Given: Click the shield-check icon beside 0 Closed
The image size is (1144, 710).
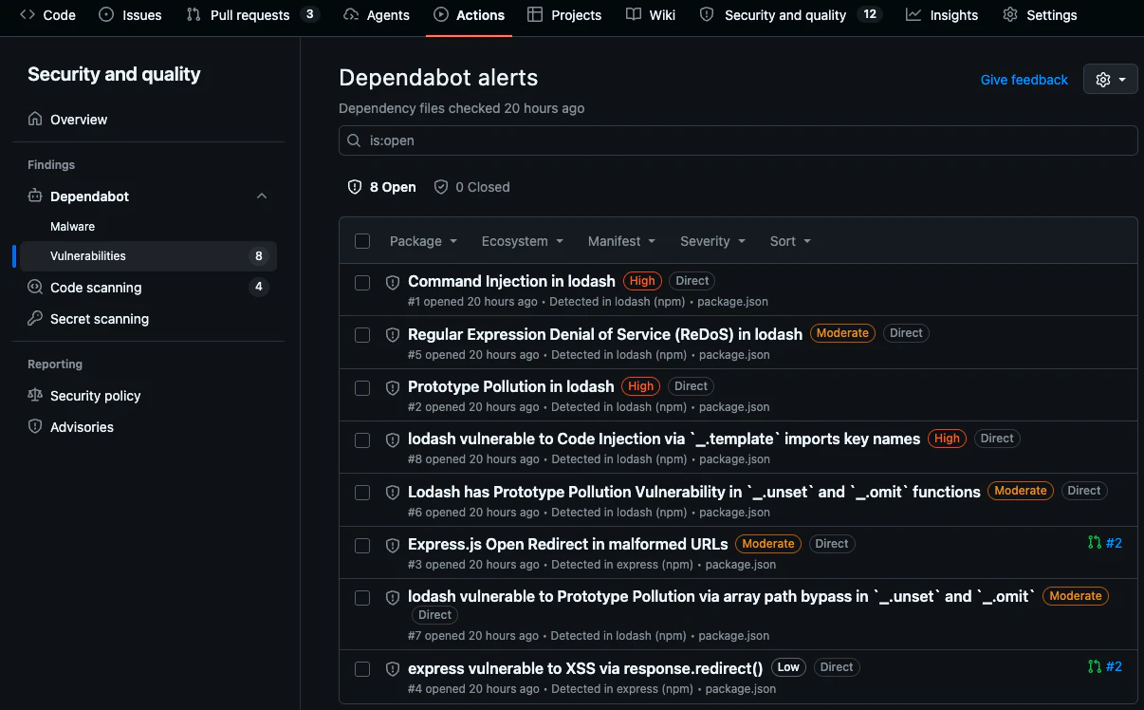Looking at the screenshot, I should (441, 187).
